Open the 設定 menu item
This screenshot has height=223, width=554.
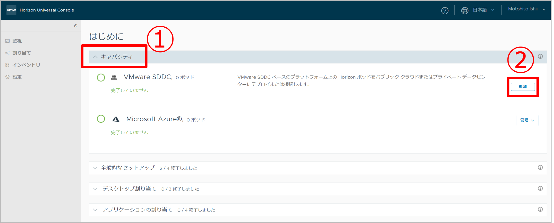[17, 77]
